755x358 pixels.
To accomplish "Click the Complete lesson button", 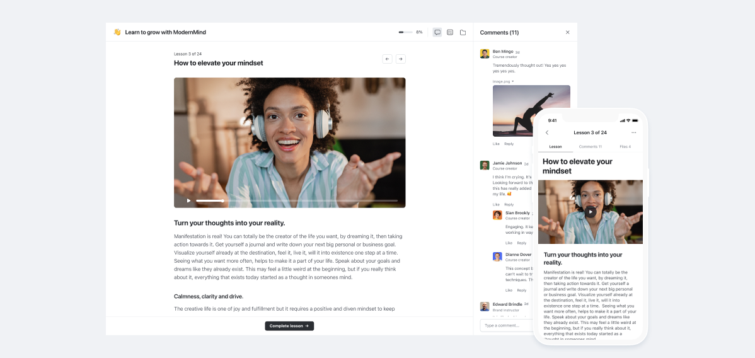I will click(x=289, y=326).
